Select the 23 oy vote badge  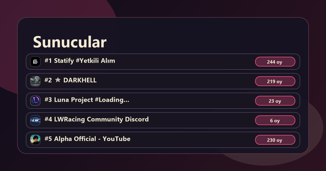(275, 101)
